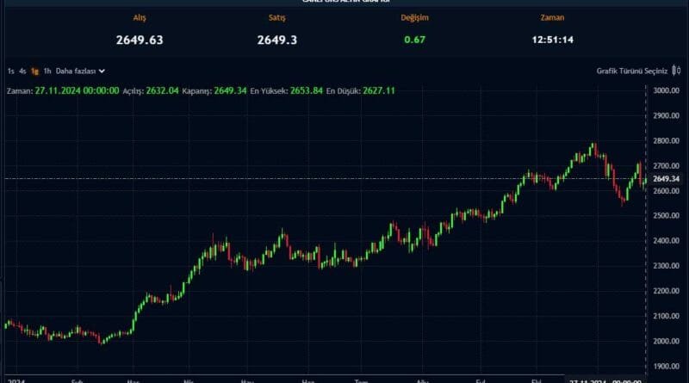Open the Daha fazlası dropdown
The image size is (689, 383).
80,71
